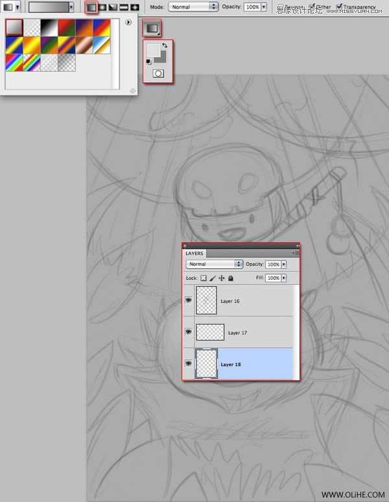Expand the layer Fill percentage arrow

tap(283, 278)
